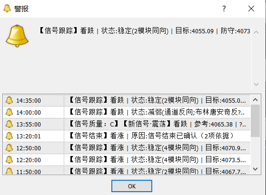This screenshot has width=266, height=195.
Task: Select the 信号质量 C 新信号 message
Action: [x=158, y=124]
